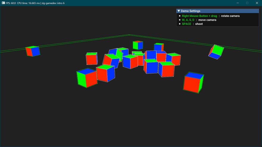Click the green-outlined cube at lower left
This screenshot has height=147, width=262.
pos(87,78)
